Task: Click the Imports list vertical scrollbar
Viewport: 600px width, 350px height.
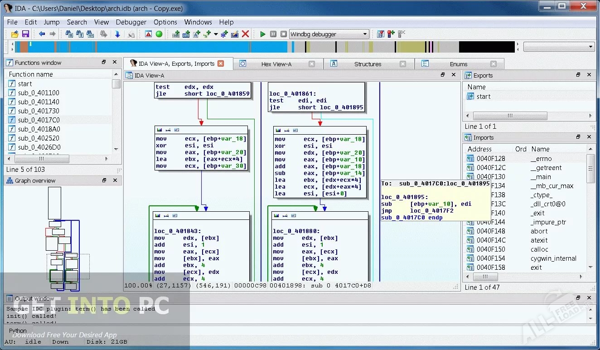Action: click(x=590, y=209)
